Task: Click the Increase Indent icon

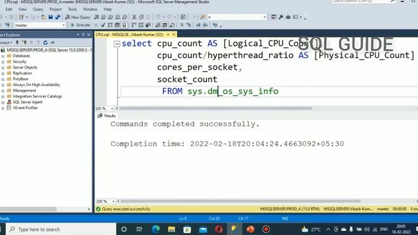Action: [206, 25]
